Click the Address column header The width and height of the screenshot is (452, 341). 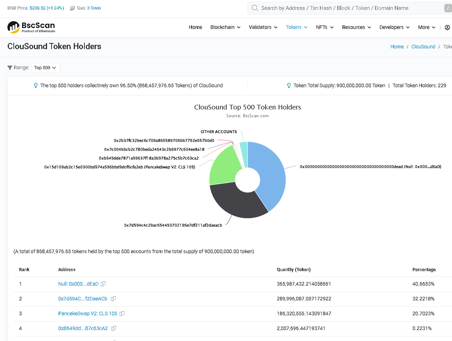click(67, 269)
